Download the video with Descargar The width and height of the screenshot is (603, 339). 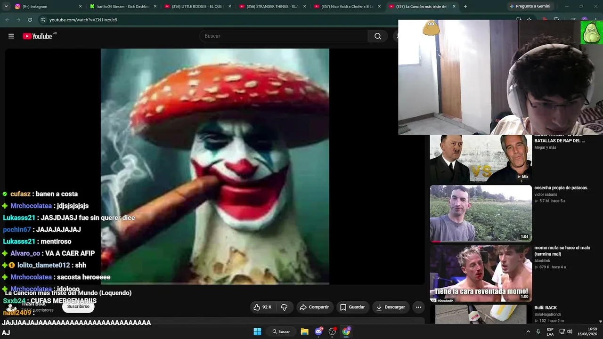[391, 307]
